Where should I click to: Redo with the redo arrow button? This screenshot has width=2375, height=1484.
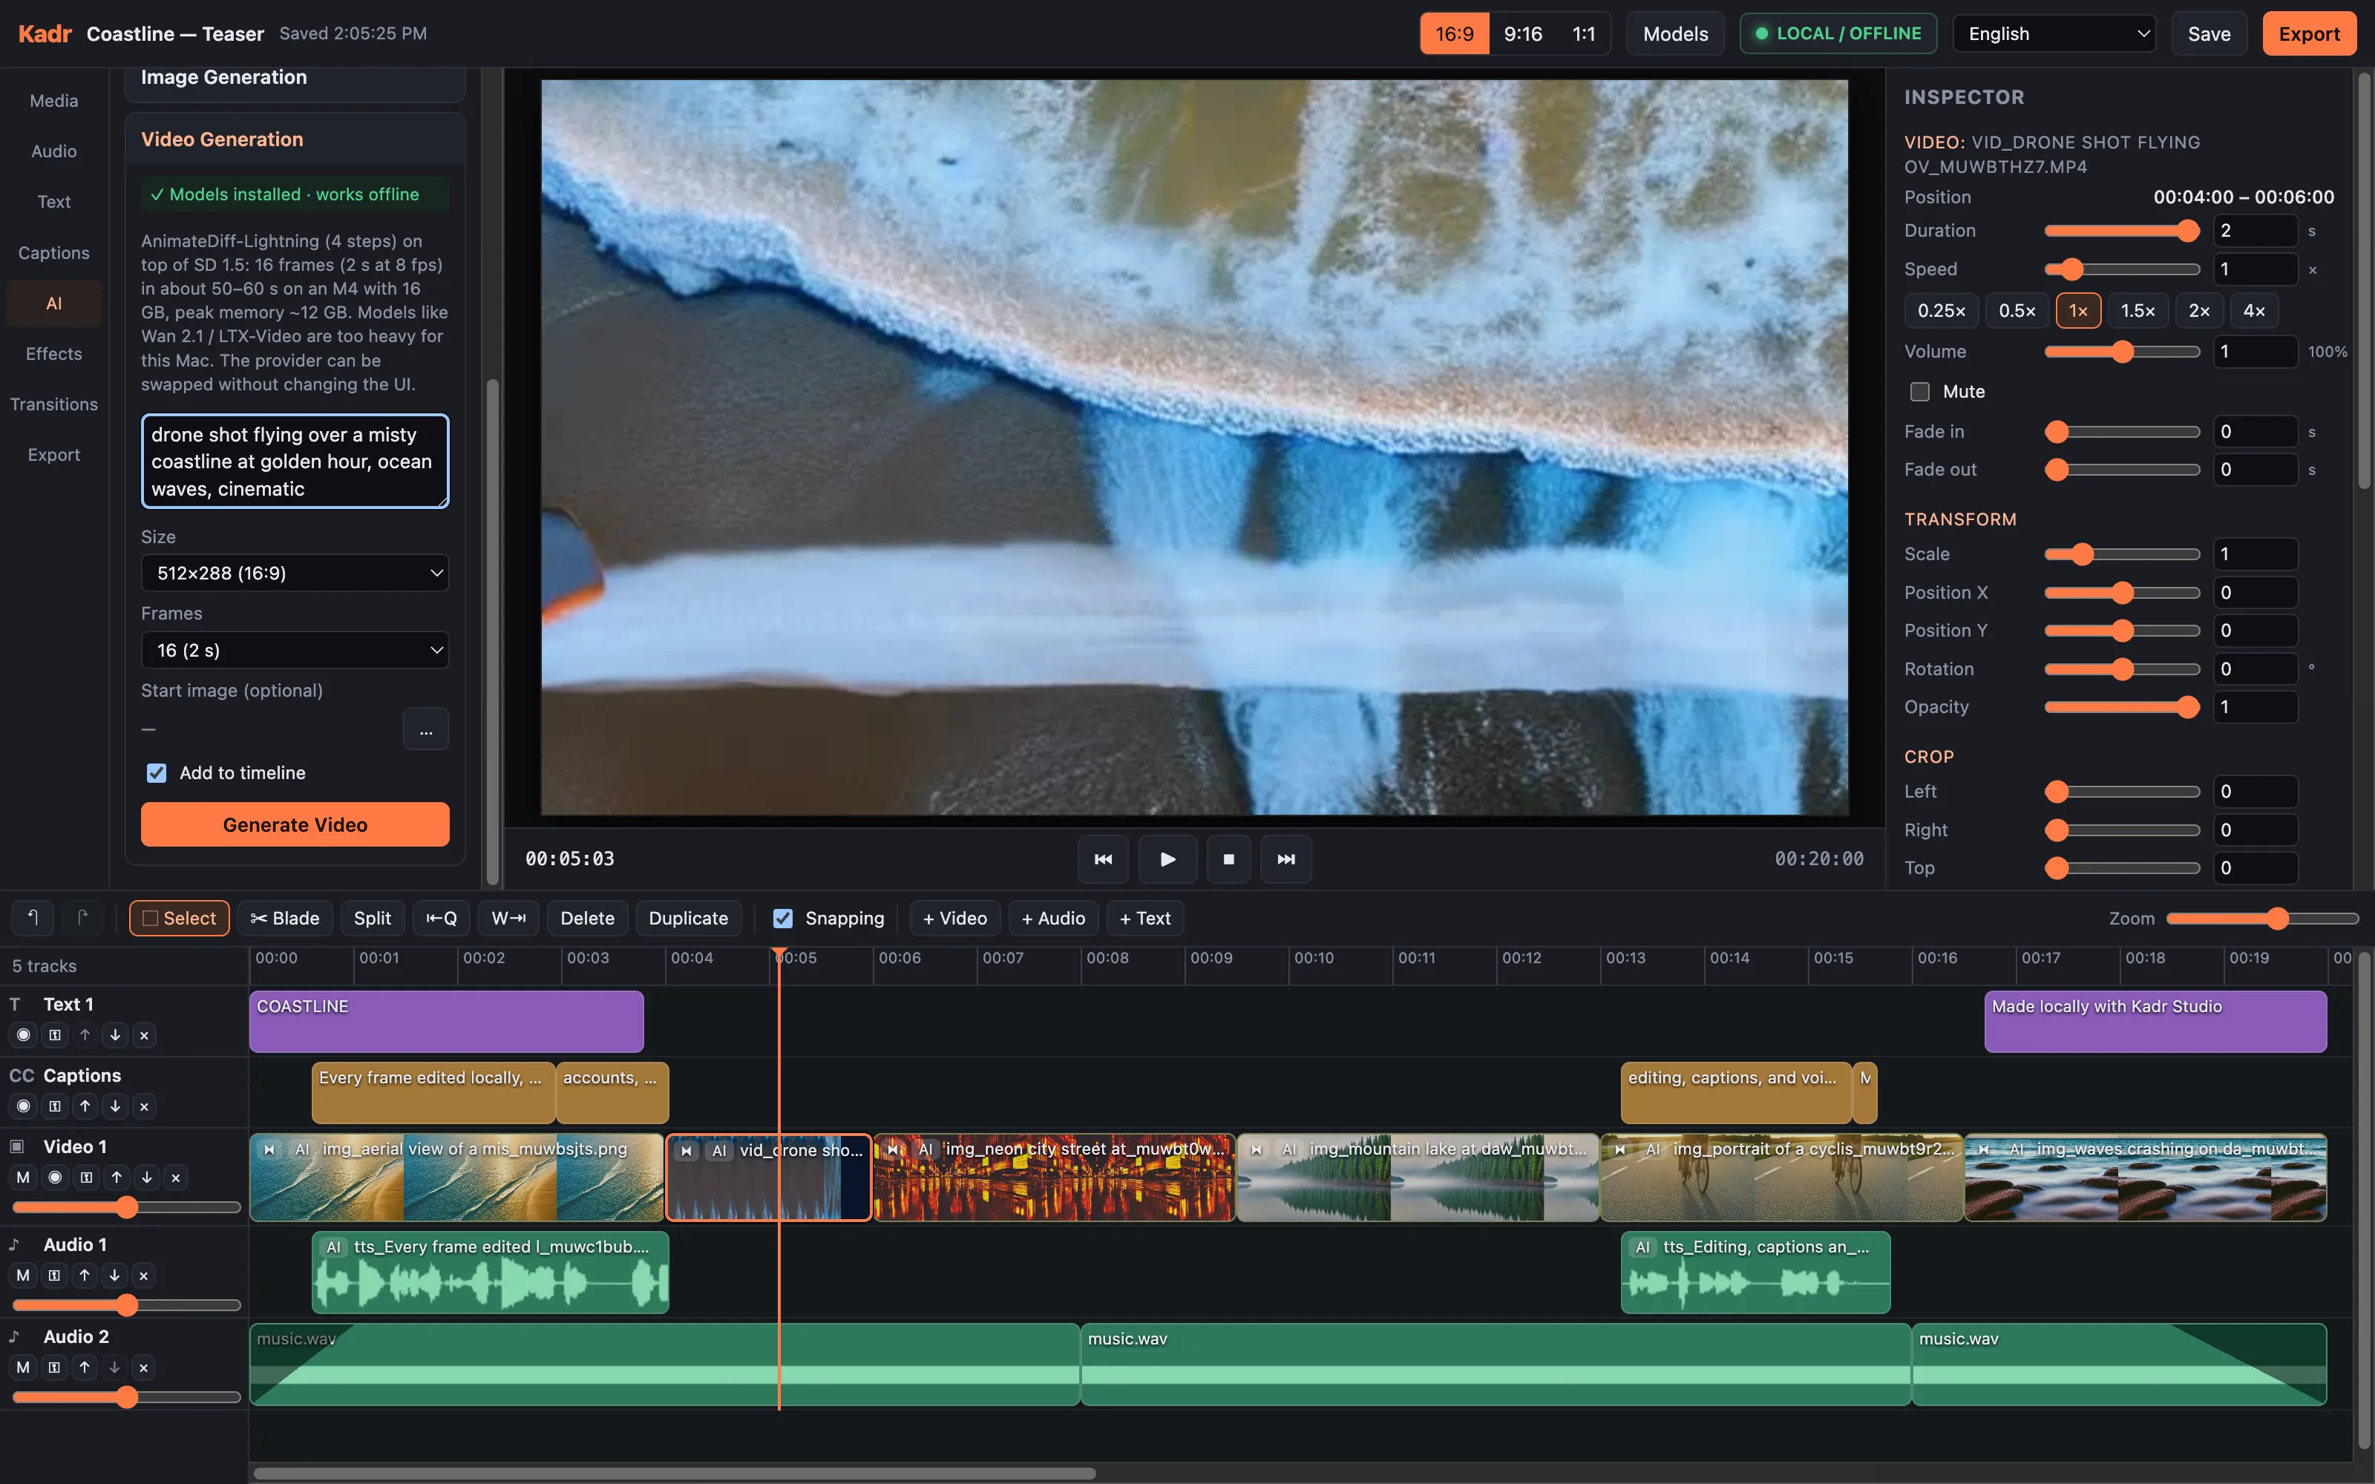point(82,918)
